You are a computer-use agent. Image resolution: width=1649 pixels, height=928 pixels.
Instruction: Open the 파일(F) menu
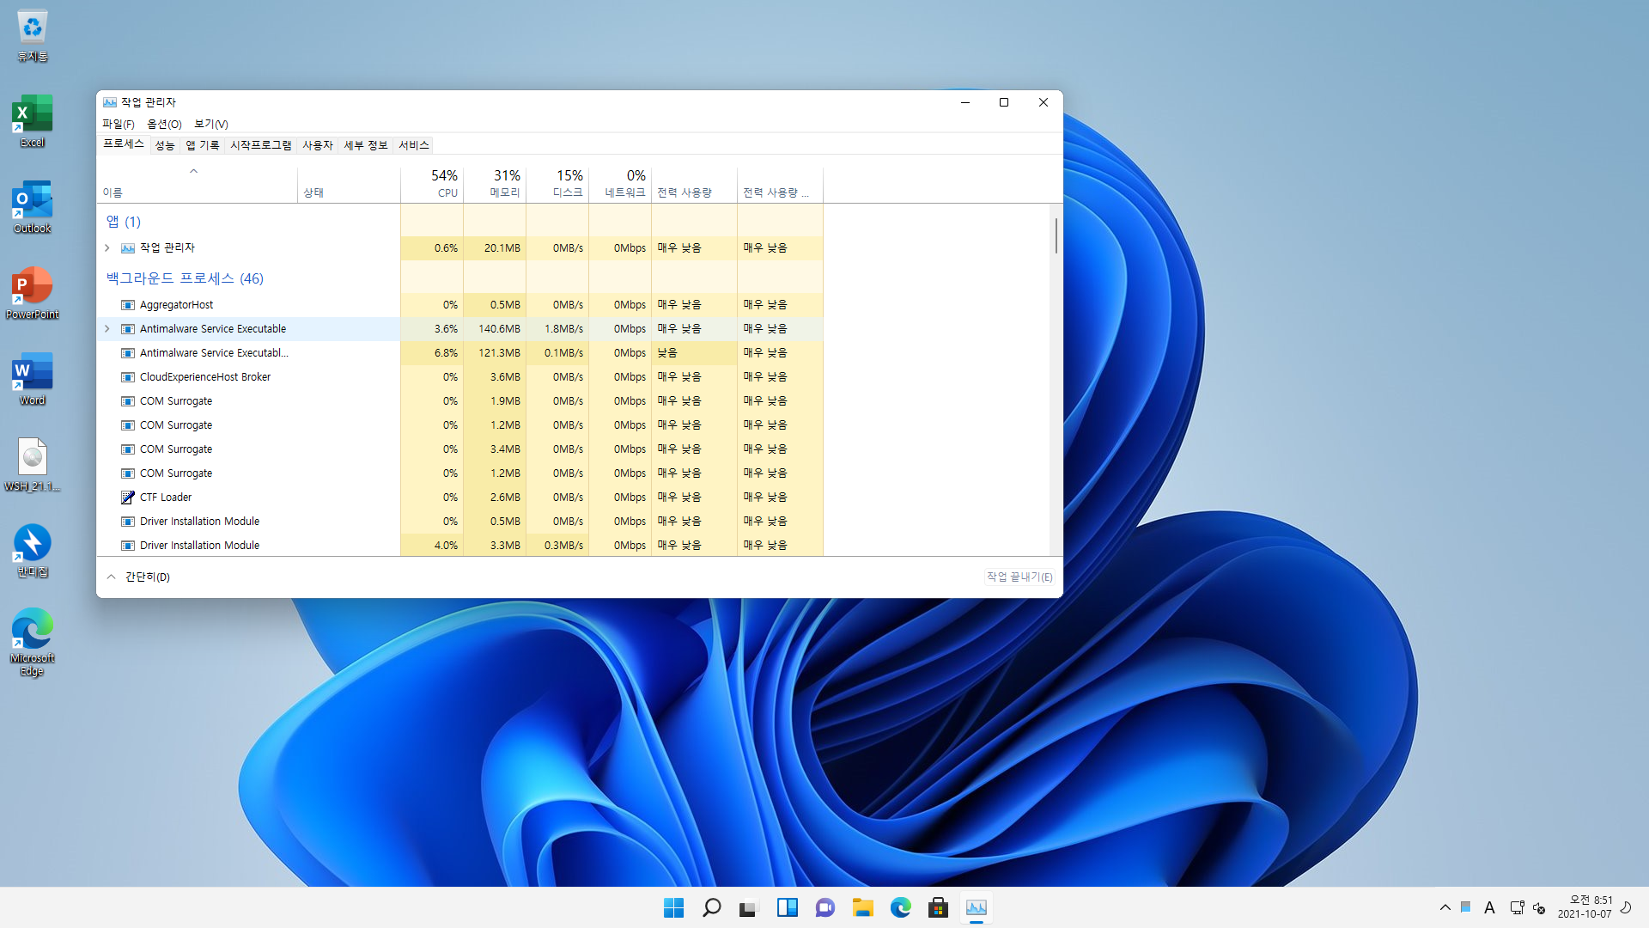pyautogui.click(x=119, y=124)
